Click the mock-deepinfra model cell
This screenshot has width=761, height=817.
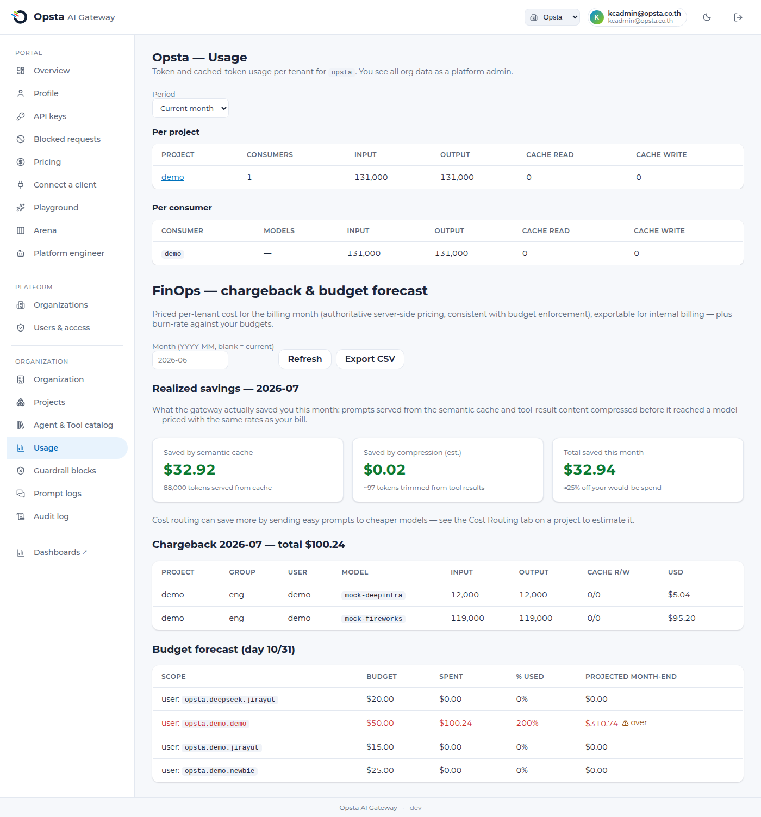tap(373, 595)
